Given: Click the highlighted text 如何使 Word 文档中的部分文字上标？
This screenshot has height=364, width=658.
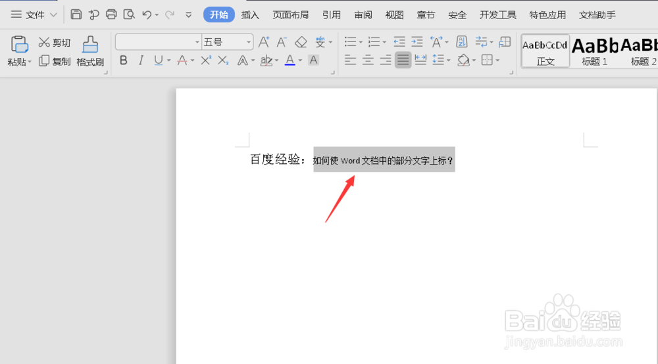Looking at the screenshot, I should (383, 161).
